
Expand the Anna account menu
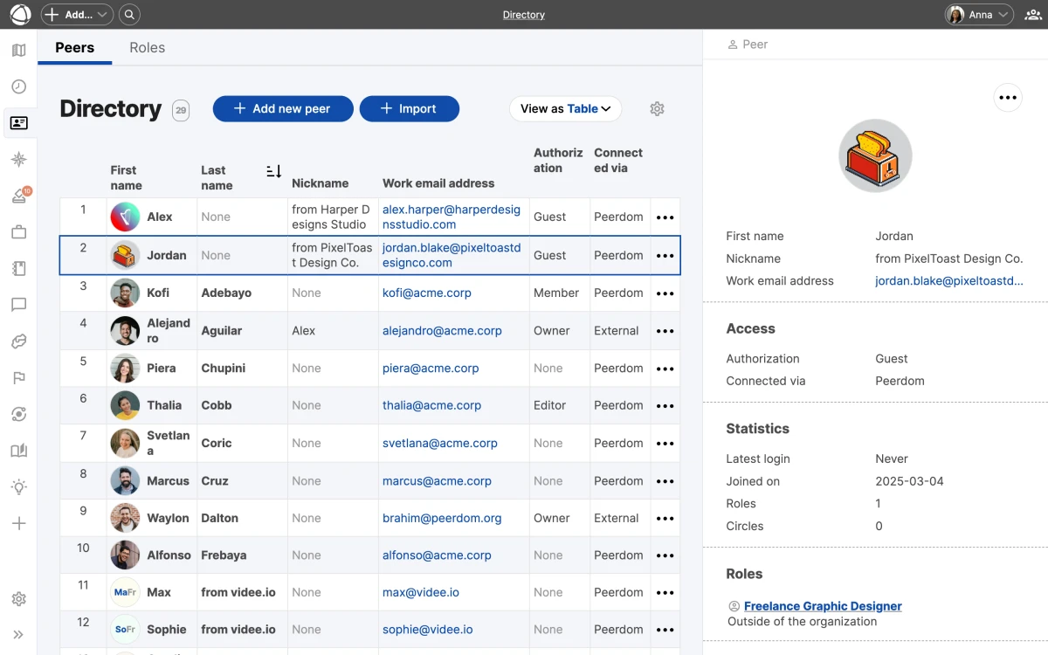click(977, 14)
